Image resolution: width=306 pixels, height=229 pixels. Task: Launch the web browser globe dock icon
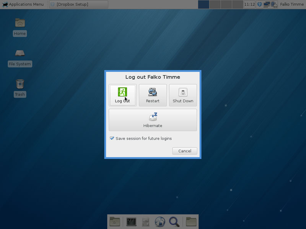pos(160,221)
